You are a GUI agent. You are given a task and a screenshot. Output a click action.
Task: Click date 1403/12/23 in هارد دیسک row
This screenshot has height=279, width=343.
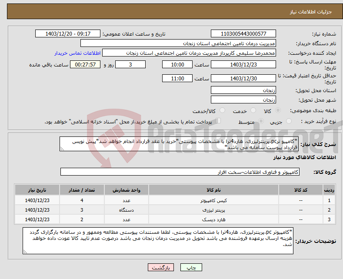point(37,219)
